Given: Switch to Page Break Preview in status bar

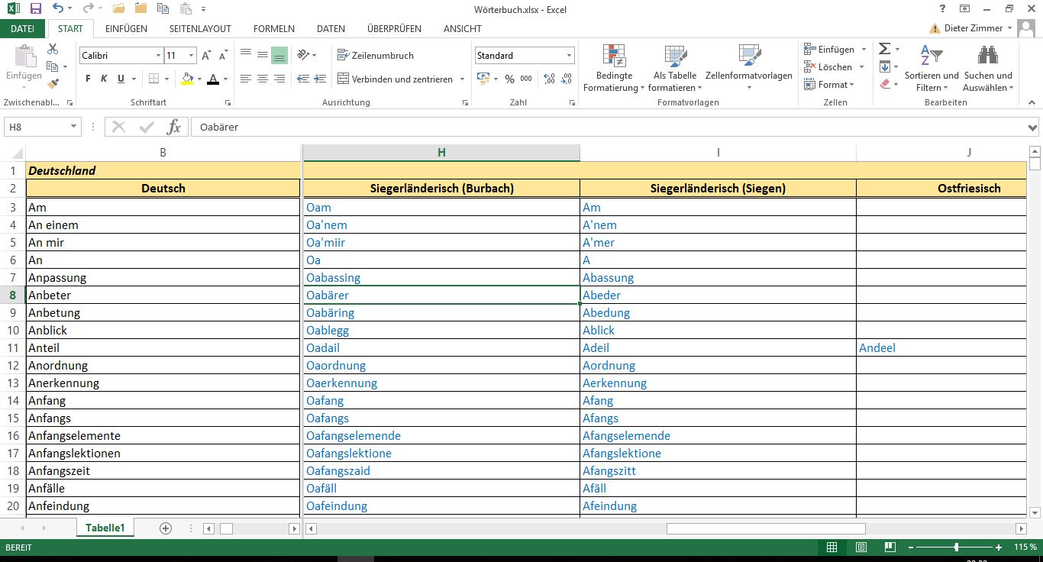Looking at the screenshot, I should pos(890,547).
